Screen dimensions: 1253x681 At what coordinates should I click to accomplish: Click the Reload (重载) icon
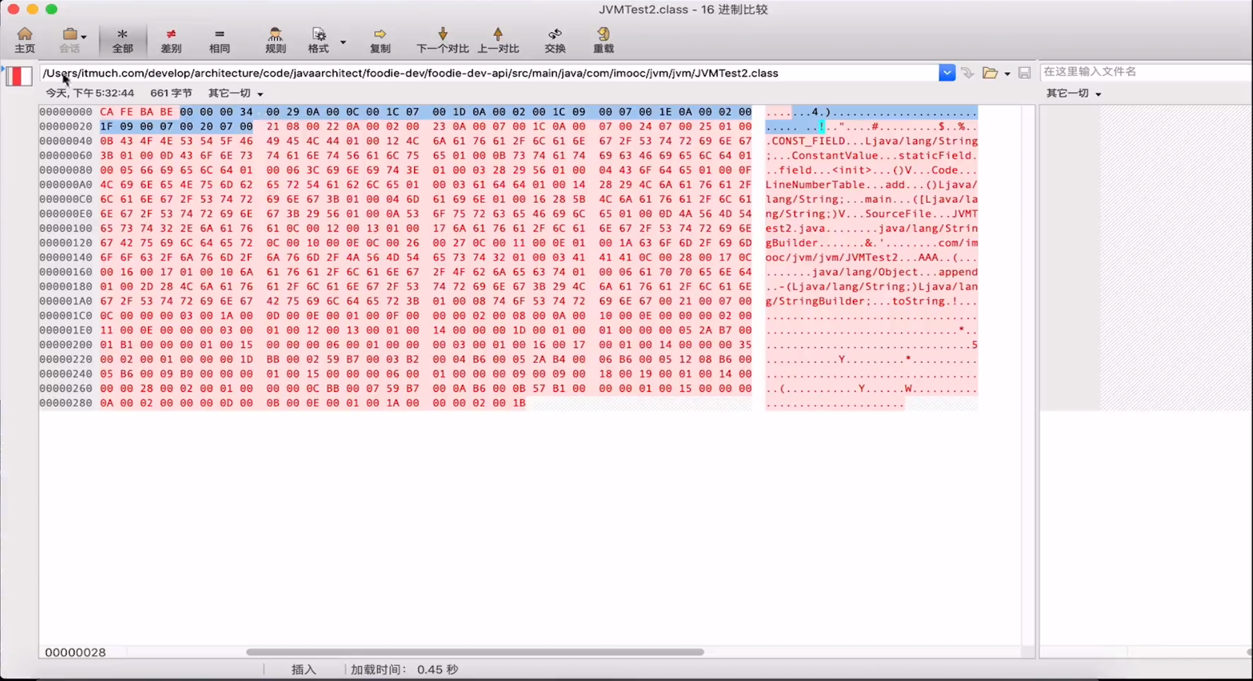(x=603, y=40)
